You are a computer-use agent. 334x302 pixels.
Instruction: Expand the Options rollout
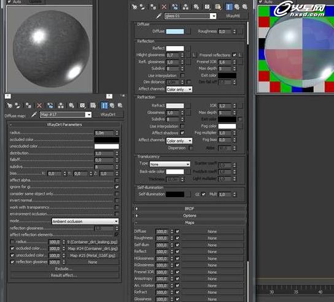189,215
